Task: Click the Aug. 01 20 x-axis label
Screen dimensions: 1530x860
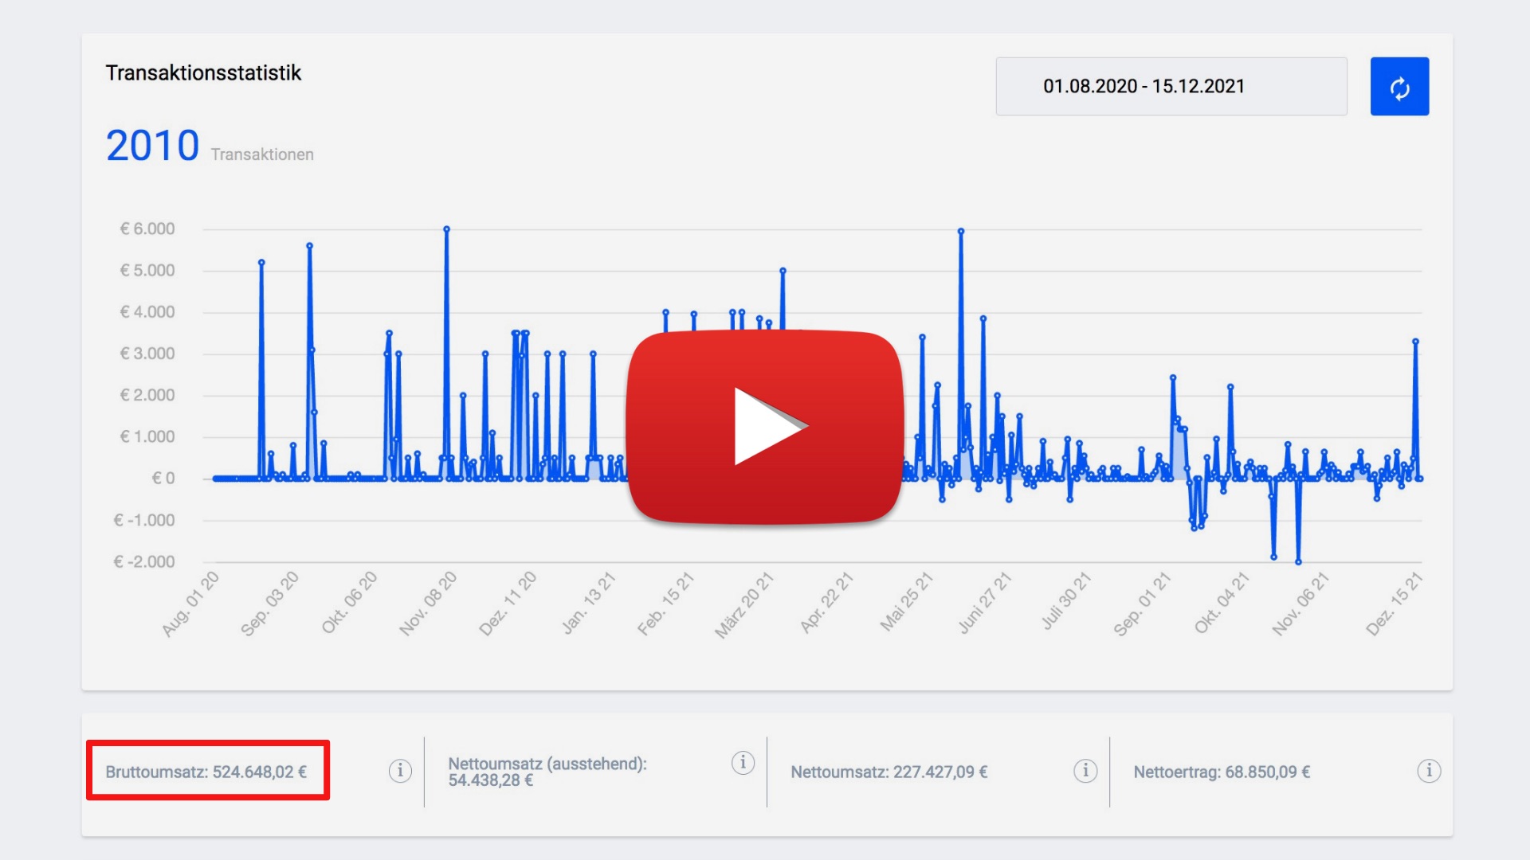Action: click(190, 604)
